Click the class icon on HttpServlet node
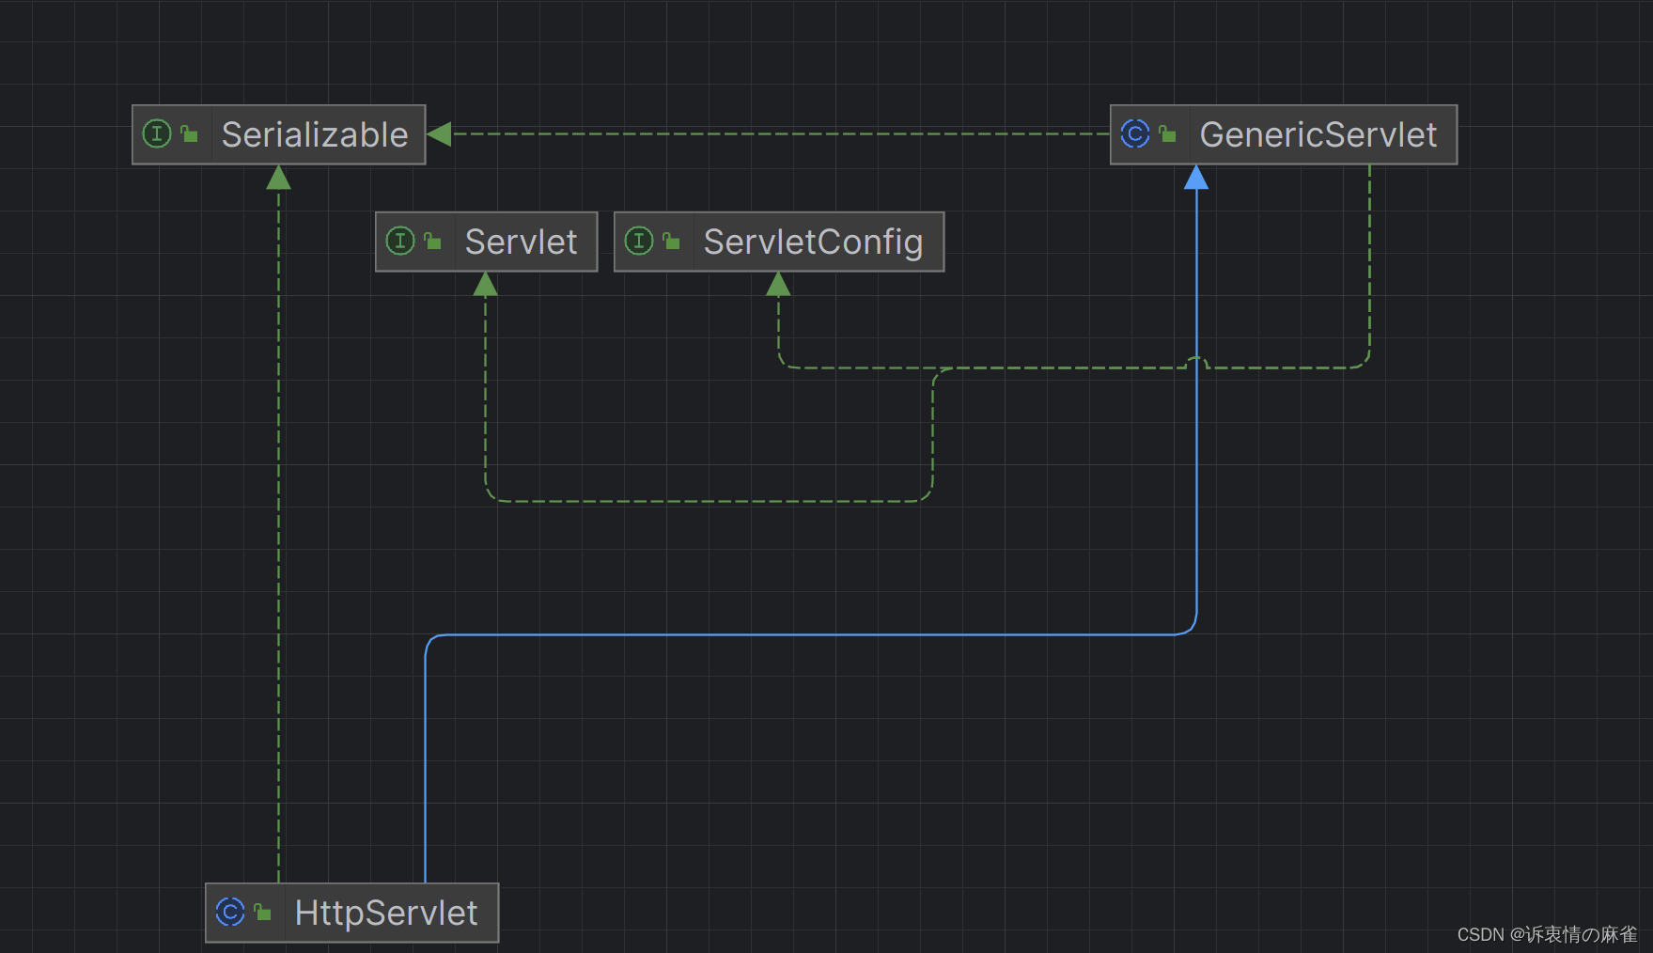The height and width of the screenshot is (953, 1653). 230,913
